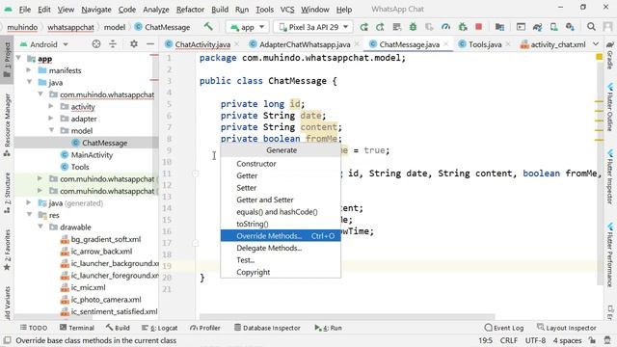Open the Flutter Inspector side panel
The height and width of the screenshot is (347, 617).
coord(610,176)
